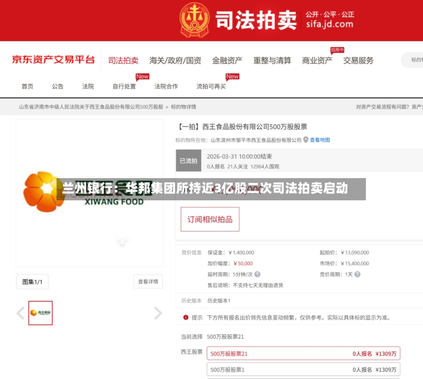Open the 山东省济南市中级人民法院 breadcrumb link
Viewport: 423px width, 379px height.
(x=91, y=107)
